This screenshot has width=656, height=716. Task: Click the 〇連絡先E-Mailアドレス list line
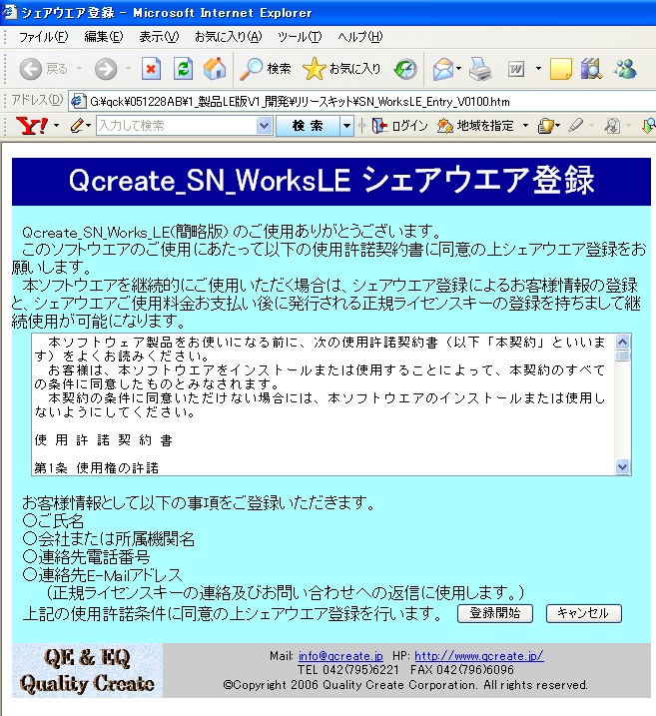click(x=102, y=575)
